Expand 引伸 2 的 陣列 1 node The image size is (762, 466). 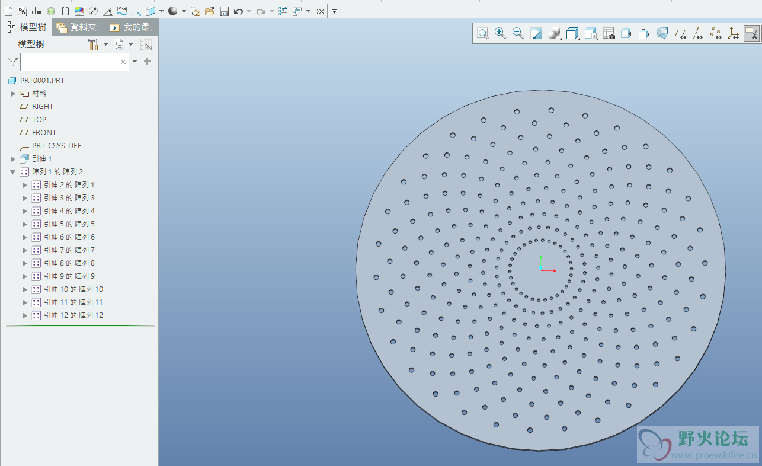click(x=25, y=185)
